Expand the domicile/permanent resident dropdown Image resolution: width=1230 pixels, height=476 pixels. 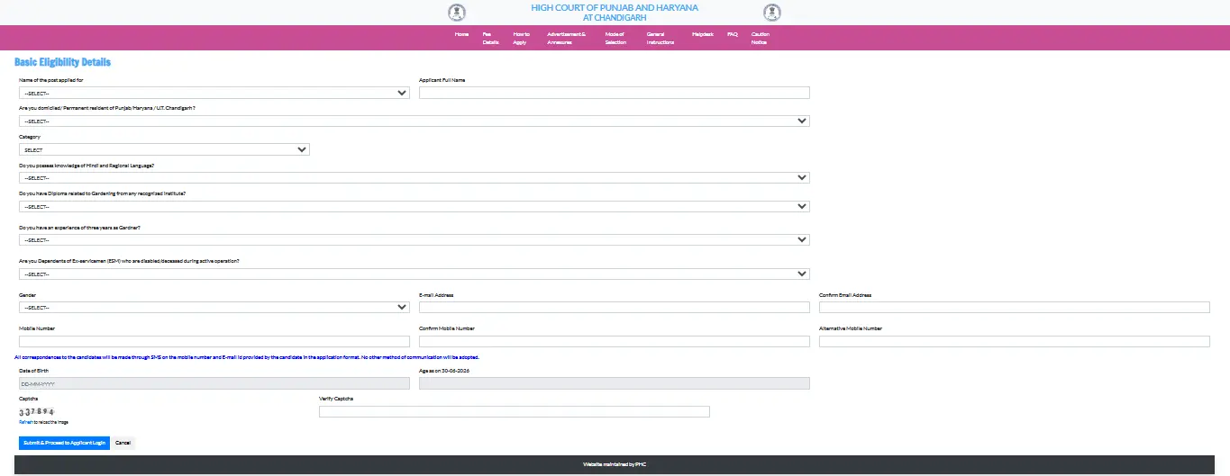(x=414, y=121)
